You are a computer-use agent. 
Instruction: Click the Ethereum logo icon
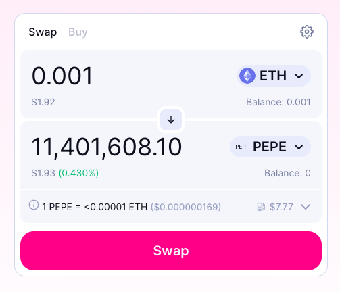click(x=247, y=76)
